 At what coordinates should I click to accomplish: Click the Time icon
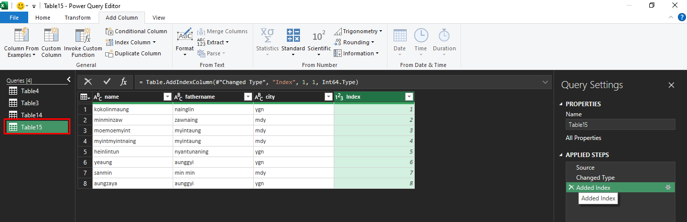(x=421, y=35)
